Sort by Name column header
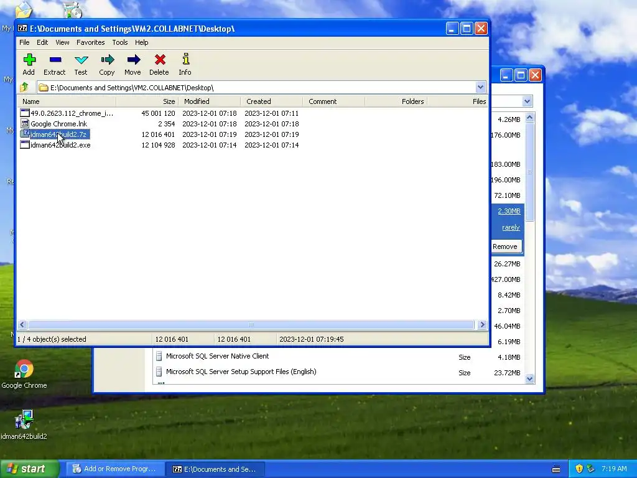This screenshot has height=478, width=637. point(67,101)
